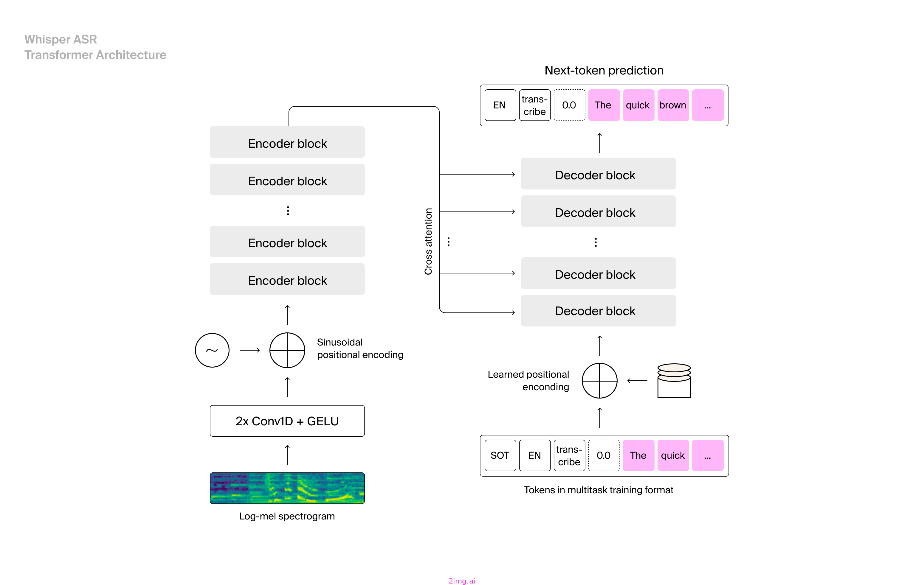This screenshot has height=585, width=924.
Task: Expand the second Encoder block
Action: (x=287, y=180)
